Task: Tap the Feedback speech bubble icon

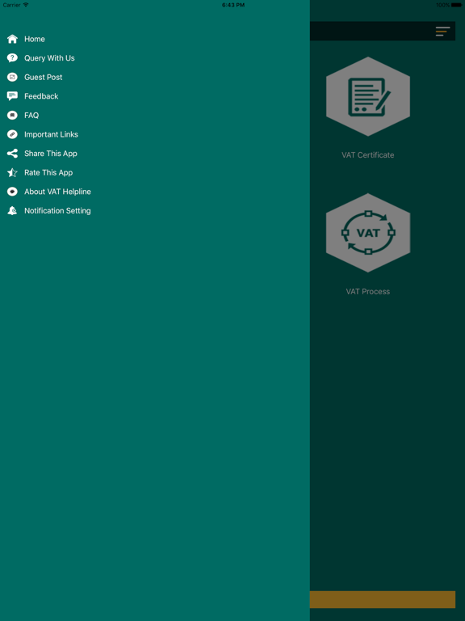Action: 12,96
